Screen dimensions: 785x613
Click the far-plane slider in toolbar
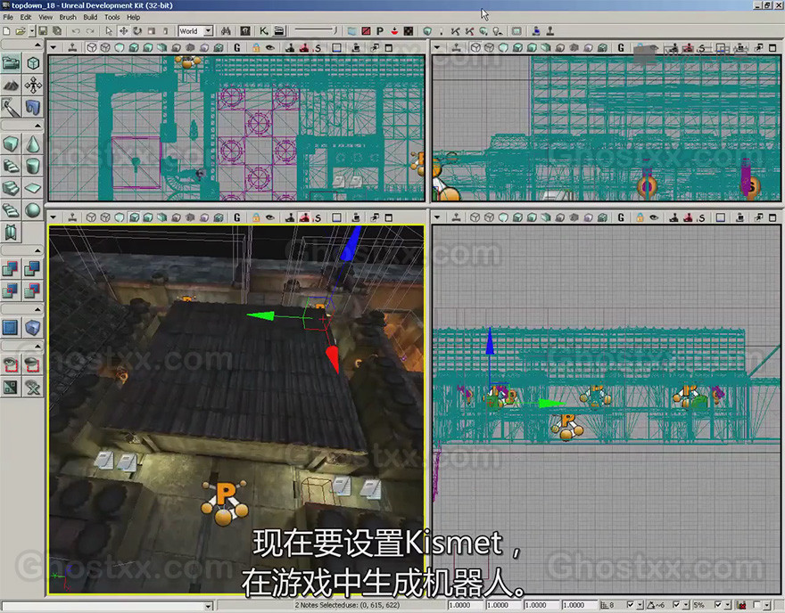(316, 31)
